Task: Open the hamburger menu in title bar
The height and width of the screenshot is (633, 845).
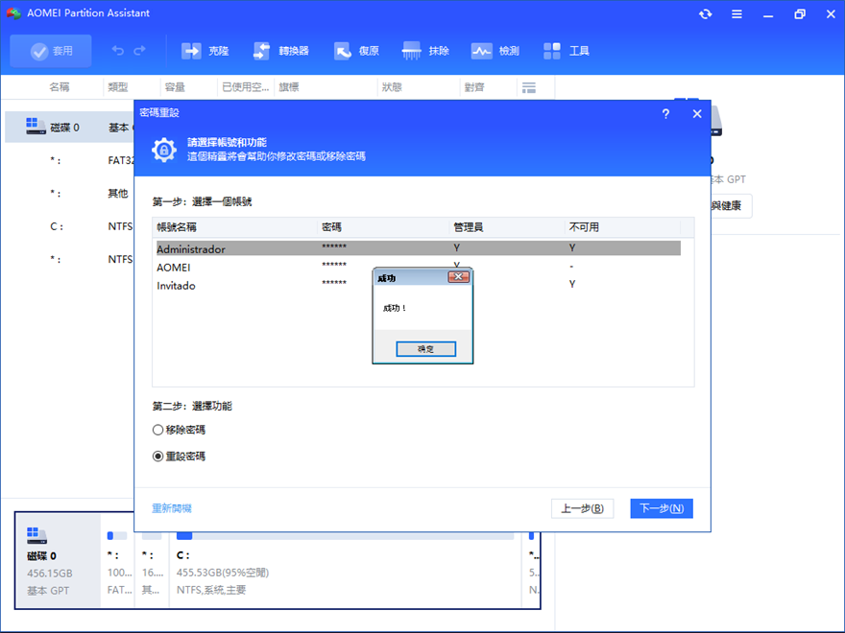Action: pyautogui.click(x=736, y=14)
